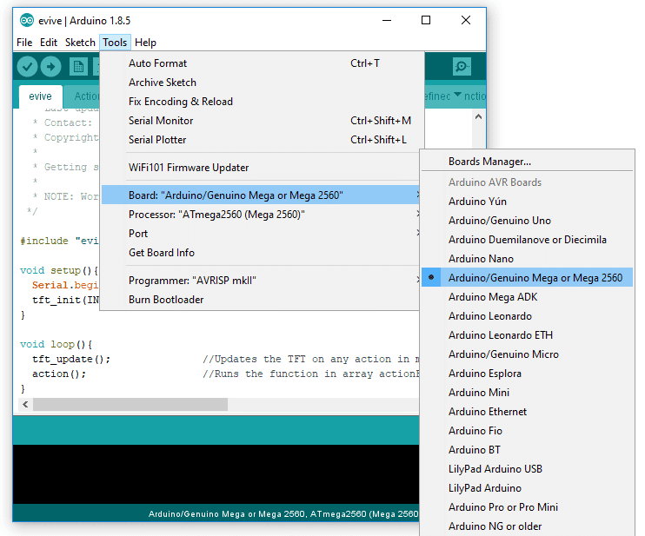Select Arduino BT board
The image size is (645, 536).
click(x=527, y=450)
